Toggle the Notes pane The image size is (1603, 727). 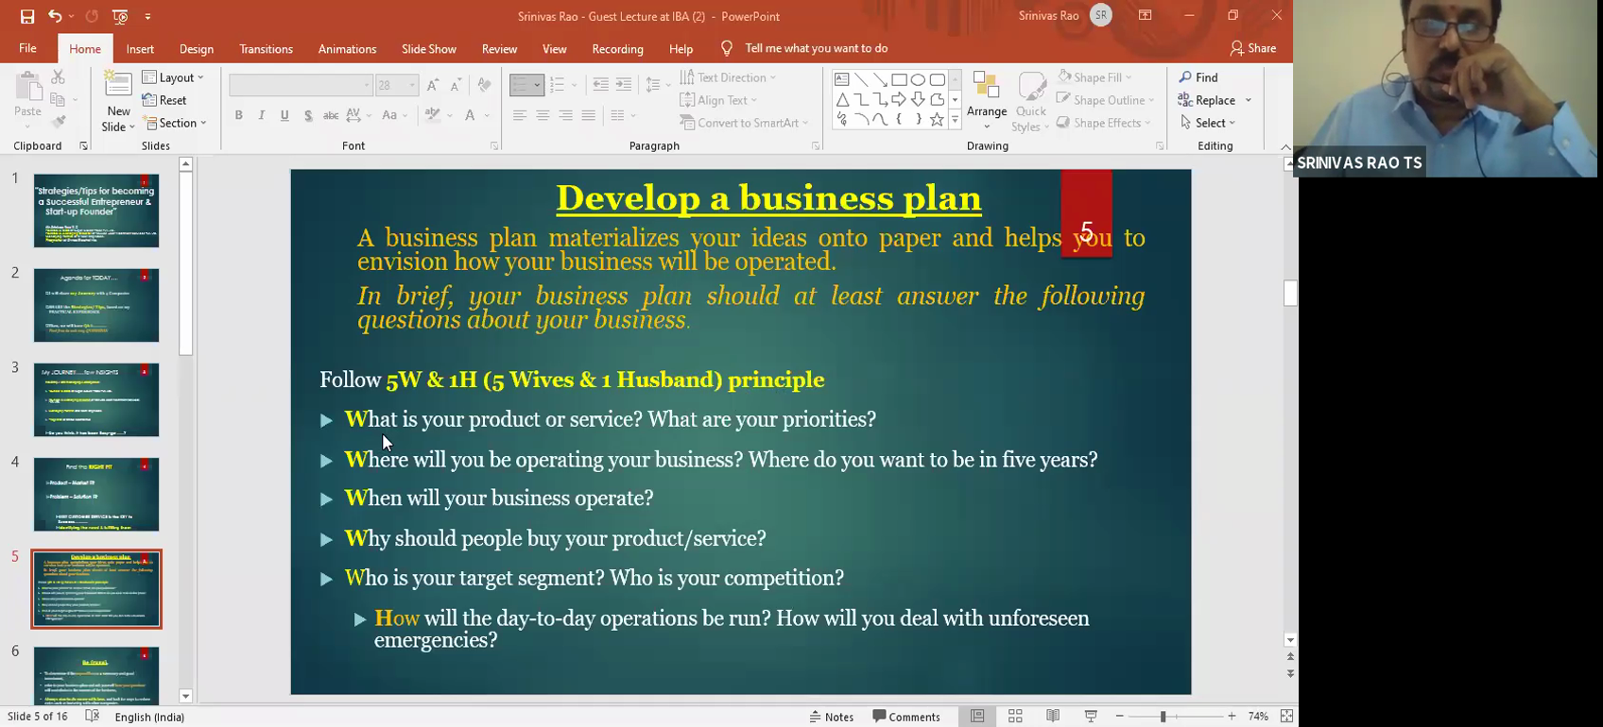click(832, 717)
